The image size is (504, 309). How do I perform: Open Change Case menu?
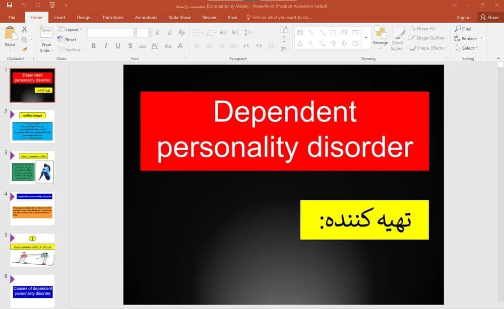coord(168,46)
